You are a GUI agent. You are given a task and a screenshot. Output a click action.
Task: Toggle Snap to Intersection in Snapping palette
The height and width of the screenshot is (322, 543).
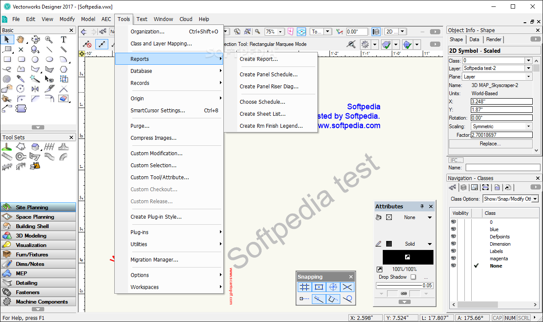tap(347, 287)
